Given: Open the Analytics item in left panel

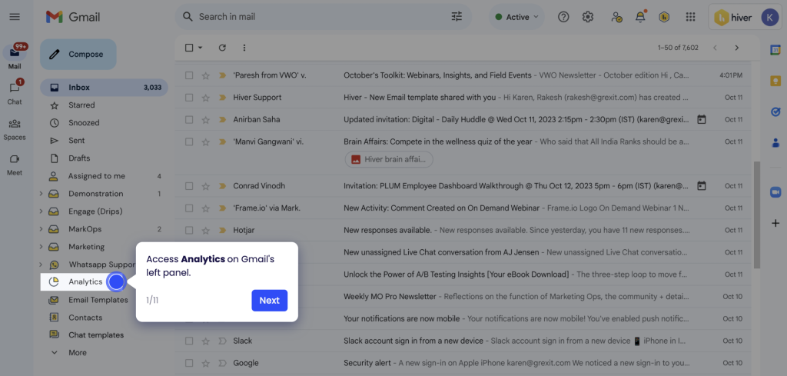Looking at the screenshot, I should (x=85, y=282).
